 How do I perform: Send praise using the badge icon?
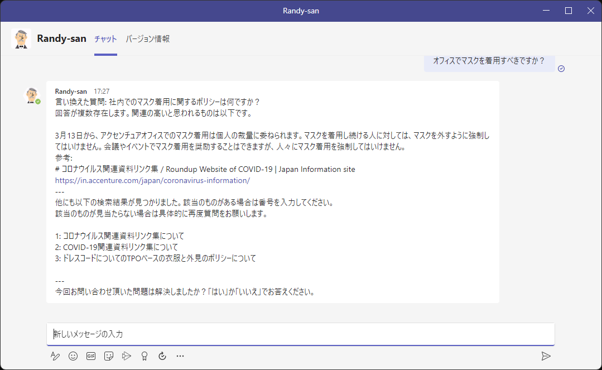pos(145,355)
